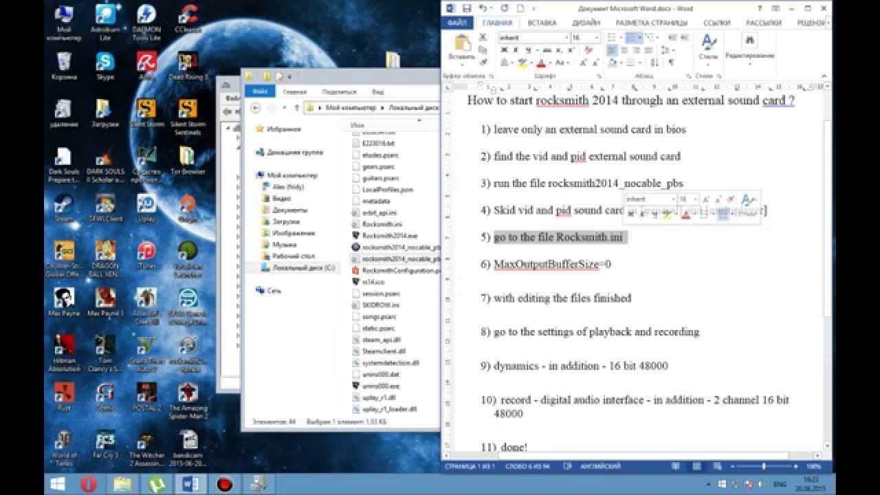The width and height of the screenshot is (880, 495).
Task: Toggle Align Left in the Paragraph group
Action: coord(612,50)
